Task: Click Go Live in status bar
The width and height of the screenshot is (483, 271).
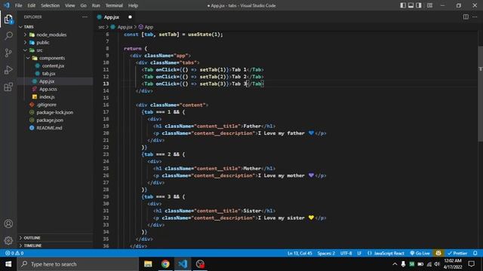Action: pyautogui.click(x=420, y=253)
